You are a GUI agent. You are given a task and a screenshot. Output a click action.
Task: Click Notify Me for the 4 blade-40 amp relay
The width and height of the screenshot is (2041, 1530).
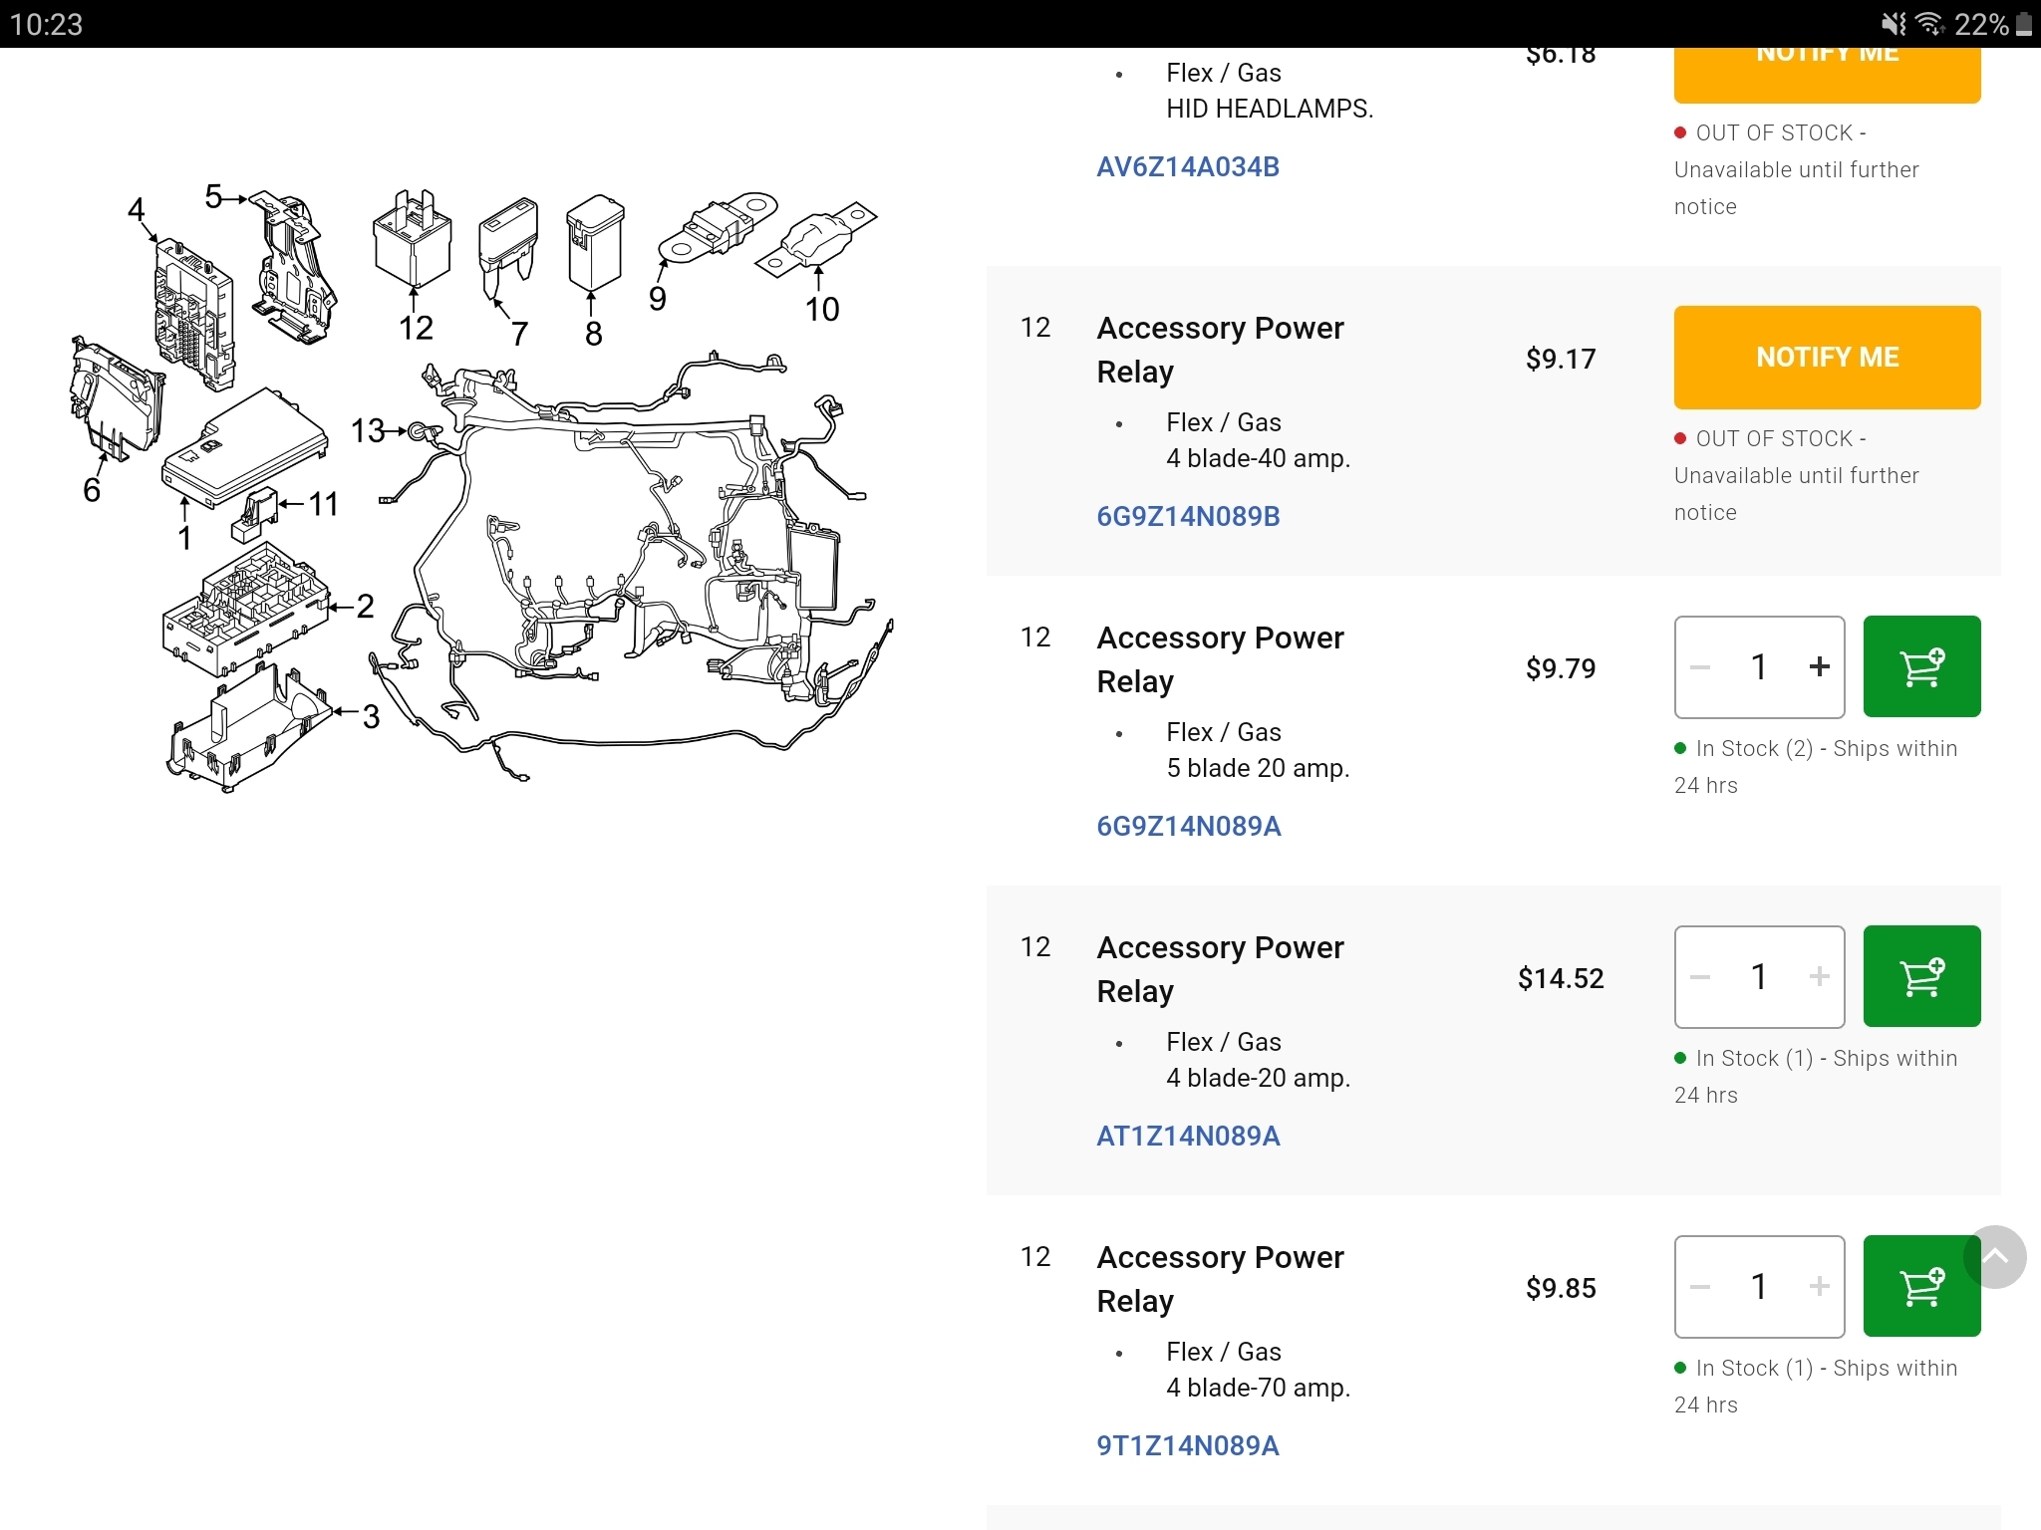click(1827, 357)
